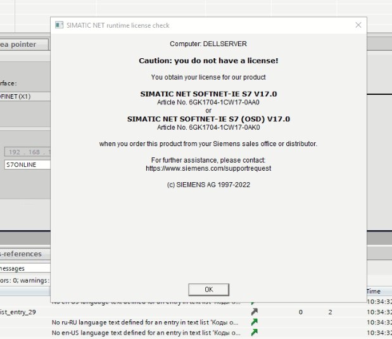This screenshot has height=339, width=392.
Task: Click the 'Computer: DELLSERVER' text
Action: click(x=208, y=44)
